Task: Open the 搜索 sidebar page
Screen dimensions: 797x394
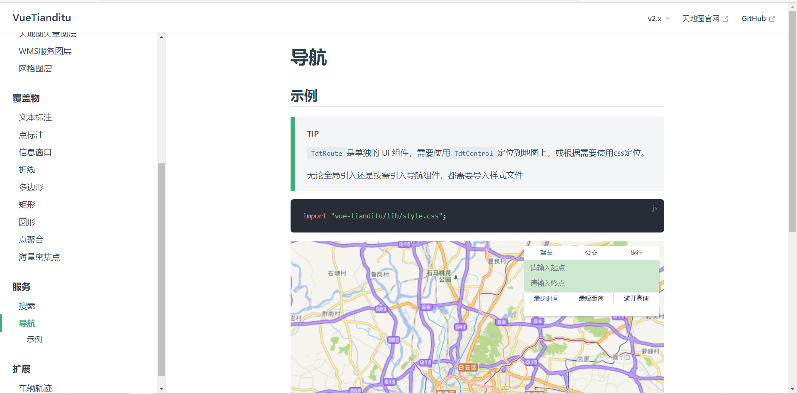Action: [27, 306]
